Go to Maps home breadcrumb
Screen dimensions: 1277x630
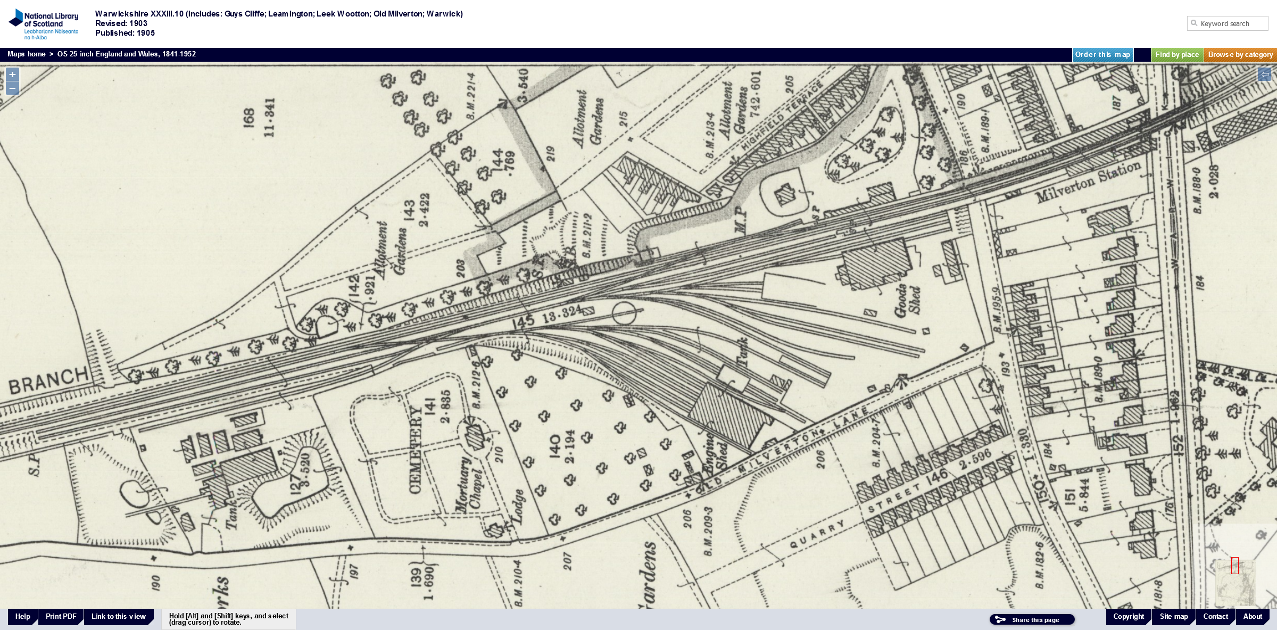click(x=26, y=54)
